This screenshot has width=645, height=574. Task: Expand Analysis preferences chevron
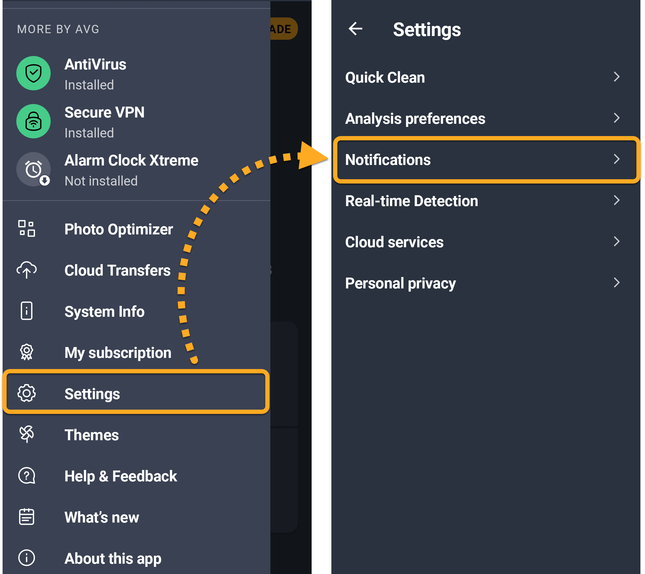(617, 118)
